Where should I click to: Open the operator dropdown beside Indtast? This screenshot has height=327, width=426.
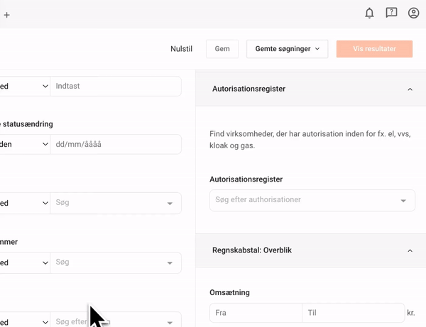point(24,87)
